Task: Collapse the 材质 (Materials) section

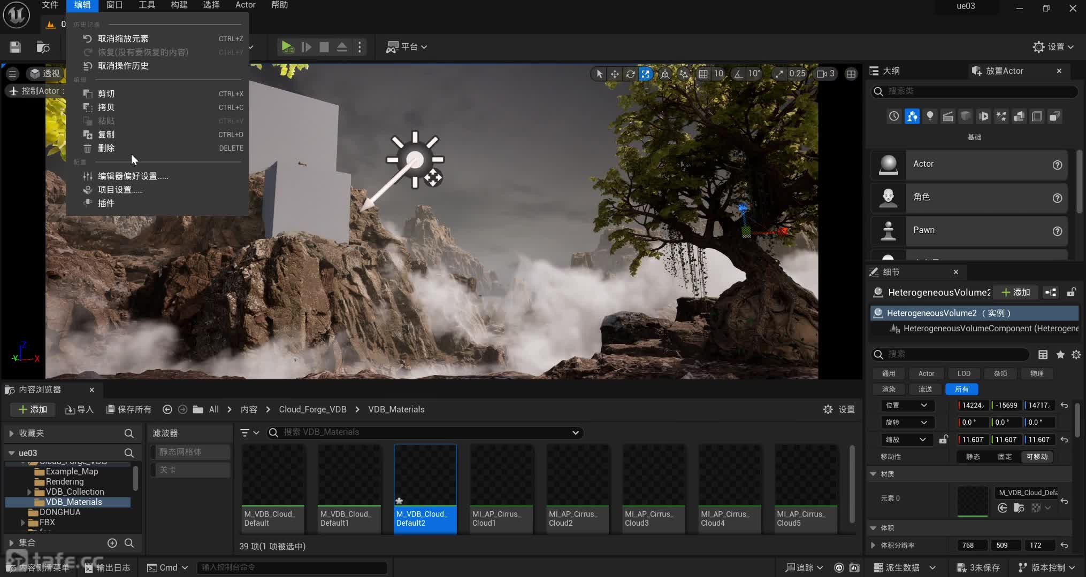Action: coord(873,474)
